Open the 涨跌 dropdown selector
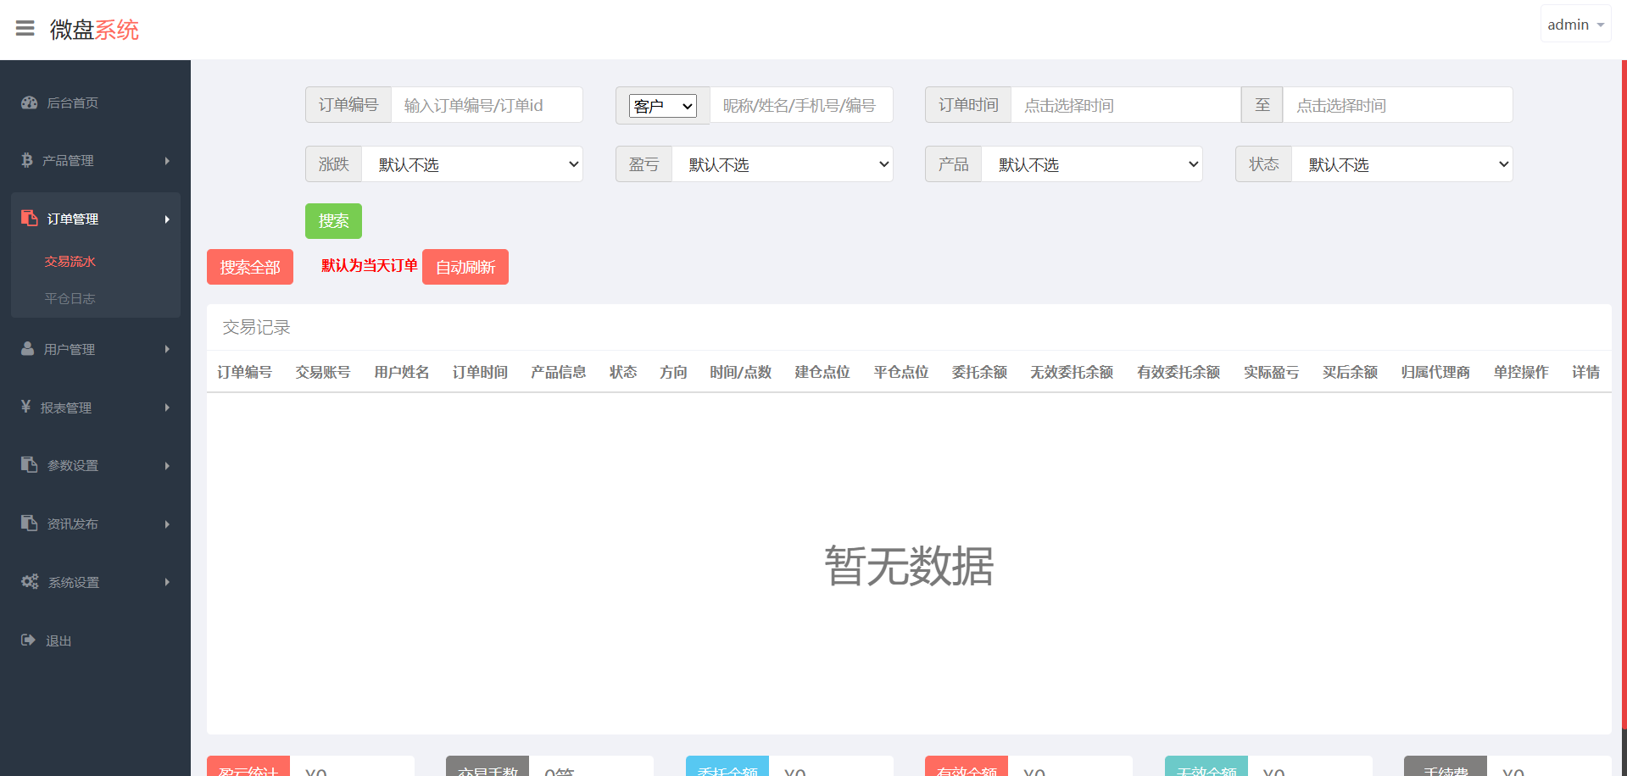This screenshot has height=776, width=1627. pyautogui.click(x=471, y=164)
